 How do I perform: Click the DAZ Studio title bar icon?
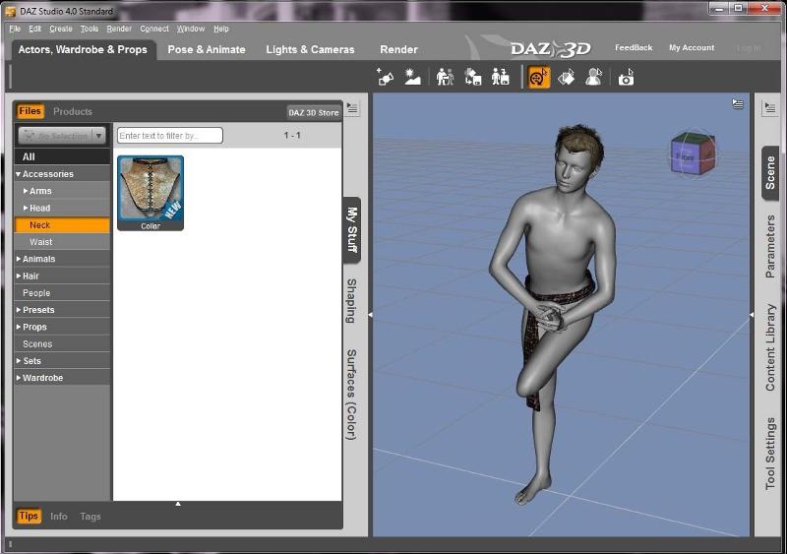point(10,11)
